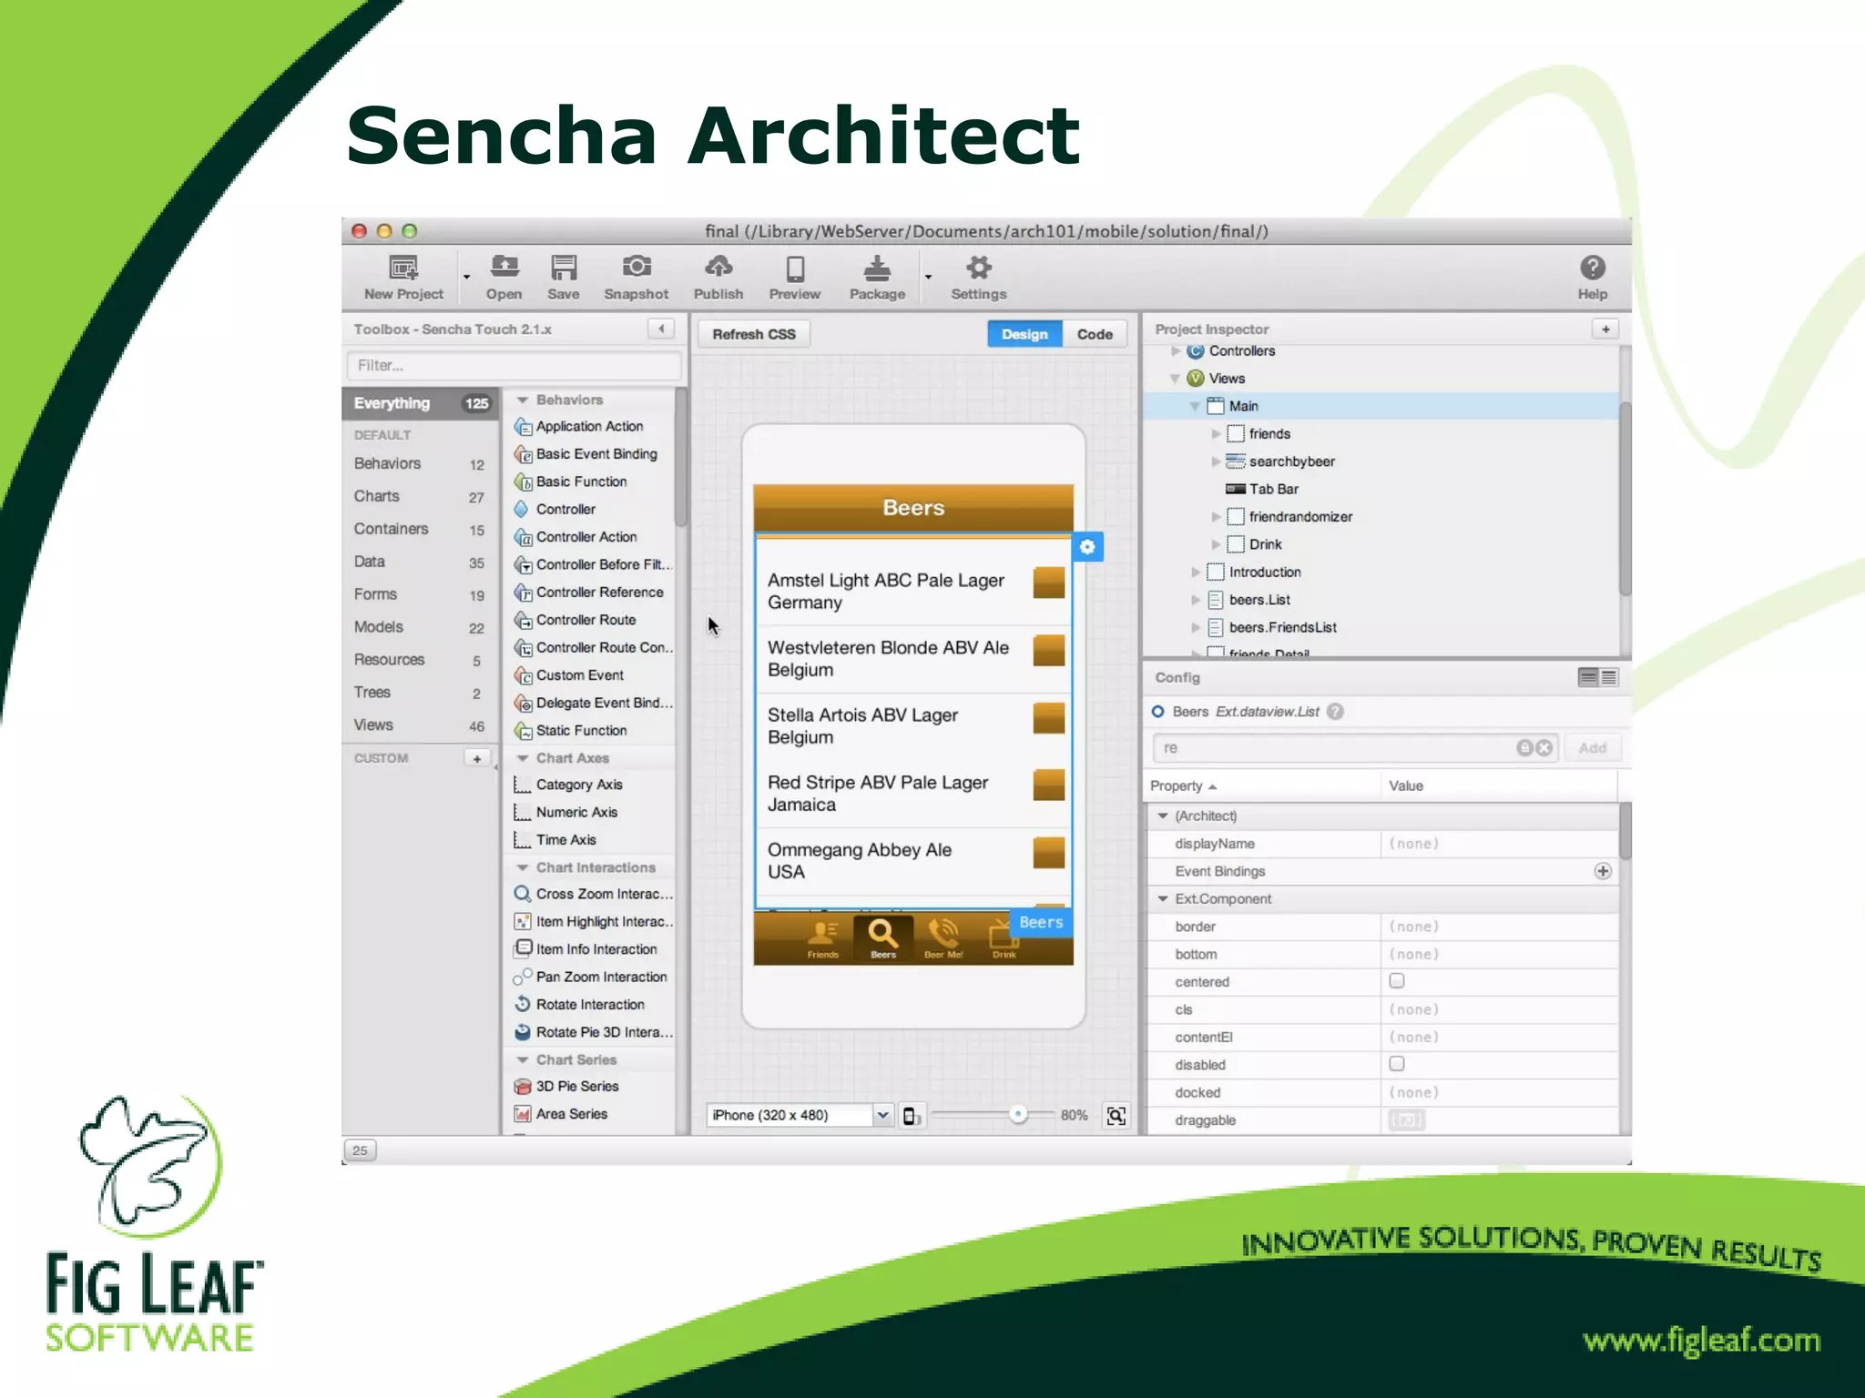This screenshot has height=1398, width=1865.
Task: Tap Beers search icon in phone tab bar
Action: [x=882, y=937]
